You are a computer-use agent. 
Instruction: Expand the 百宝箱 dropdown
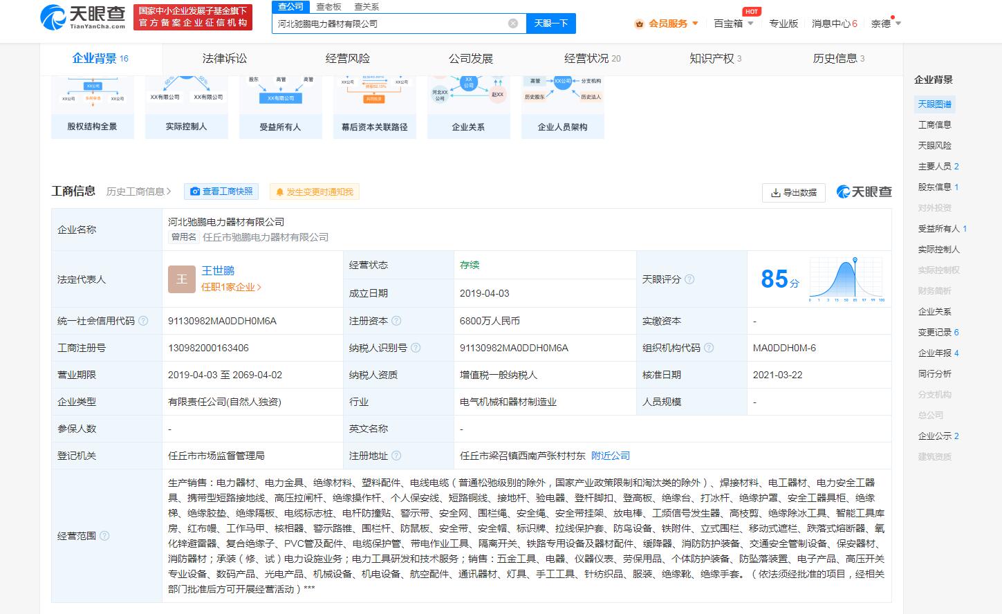751,24
